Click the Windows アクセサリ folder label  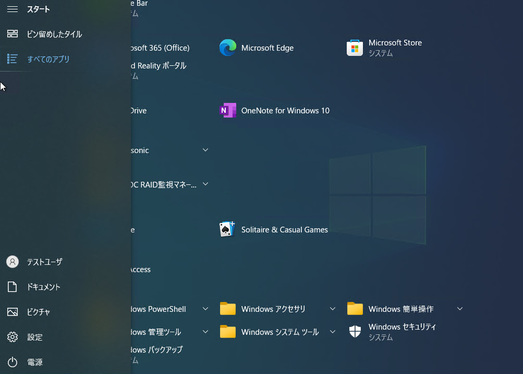pyautogui.click(x=273, y=309)
